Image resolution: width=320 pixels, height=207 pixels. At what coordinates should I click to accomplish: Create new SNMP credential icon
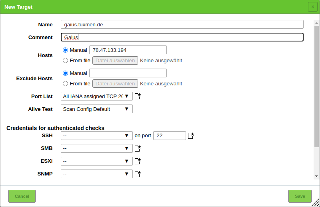coord(138,174)
